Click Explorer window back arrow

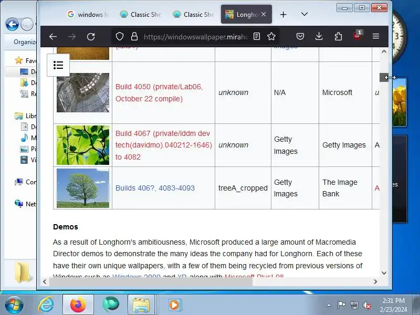12,24
